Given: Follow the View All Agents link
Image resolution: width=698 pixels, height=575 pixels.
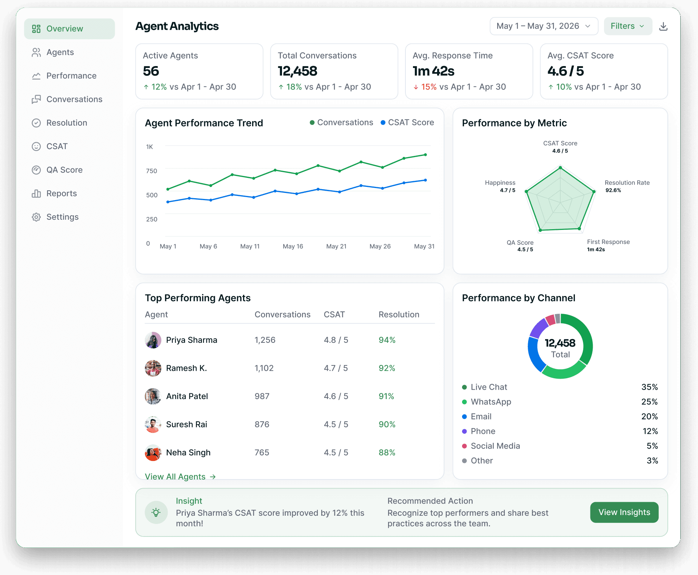Looking at the screenshot, I should 180,476.
